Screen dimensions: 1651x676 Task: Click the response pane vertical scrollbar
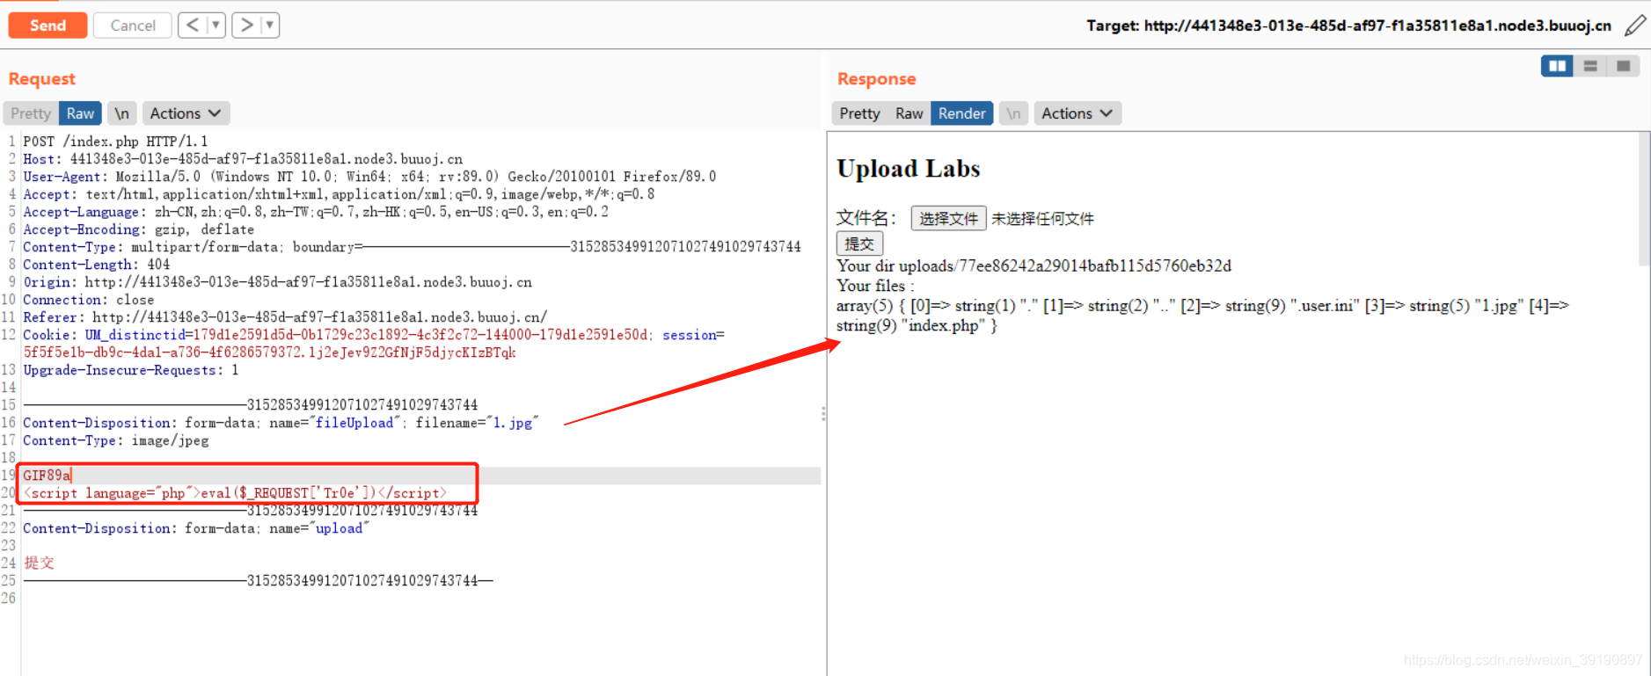coord(1644,200)
